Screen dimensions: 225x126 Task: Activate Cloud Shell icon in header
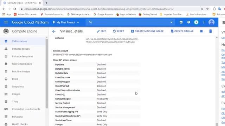[x=181, y=22]
